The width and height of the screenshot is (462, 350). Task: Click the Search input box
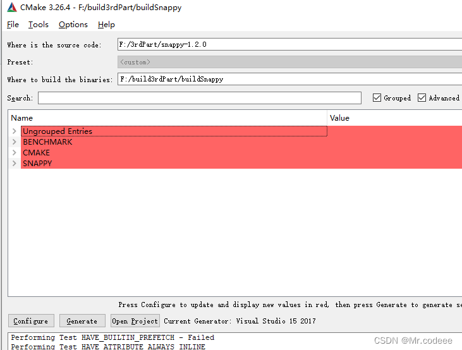pos(200,98)
